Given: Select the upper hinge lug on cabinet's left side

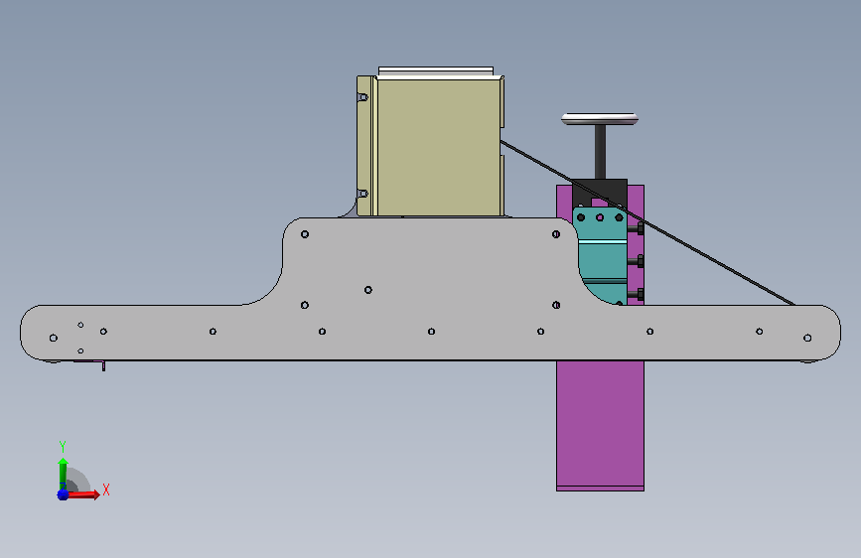Looking at the screenshot, I should [362, 97].
